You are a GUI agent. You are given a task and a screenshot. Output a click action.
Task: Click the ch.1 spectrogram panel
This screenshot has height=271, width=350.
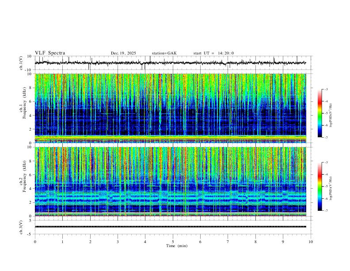click(x=171, y=108)
